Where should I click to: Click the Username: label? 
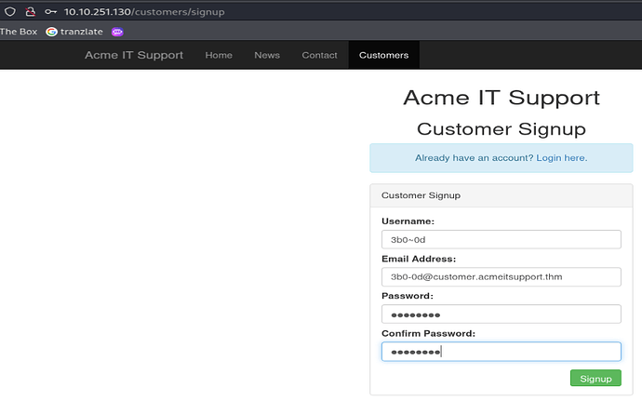point(408,221)
